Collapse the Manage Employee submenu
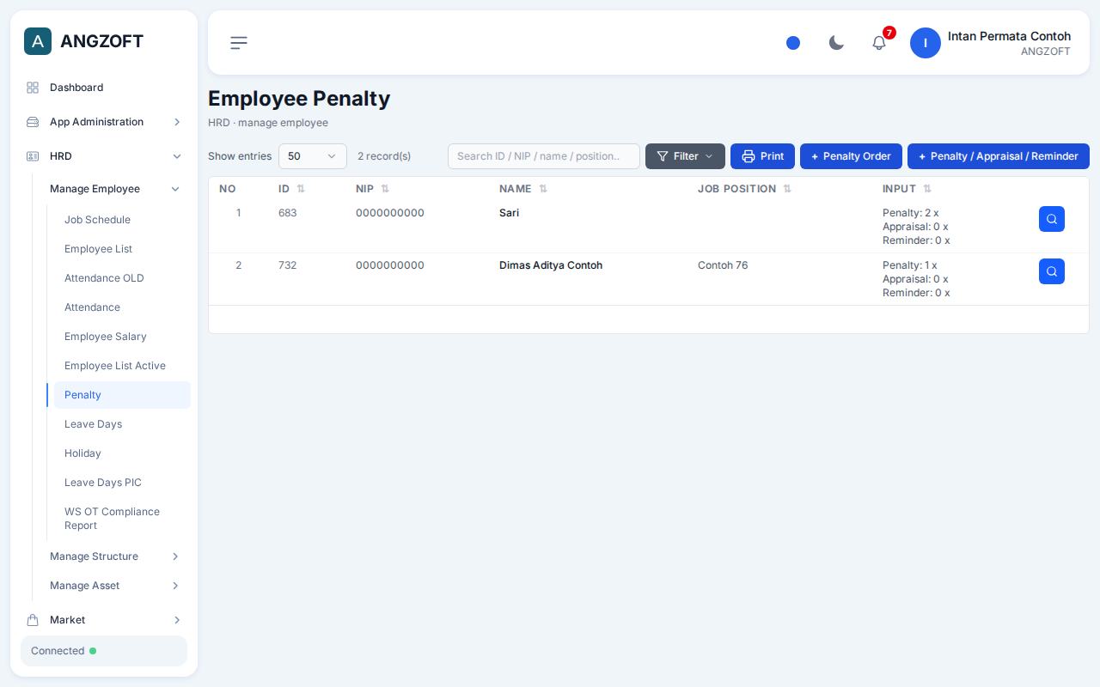The height and width of the screenshot is (687, 1100). [x=115, y=189]
